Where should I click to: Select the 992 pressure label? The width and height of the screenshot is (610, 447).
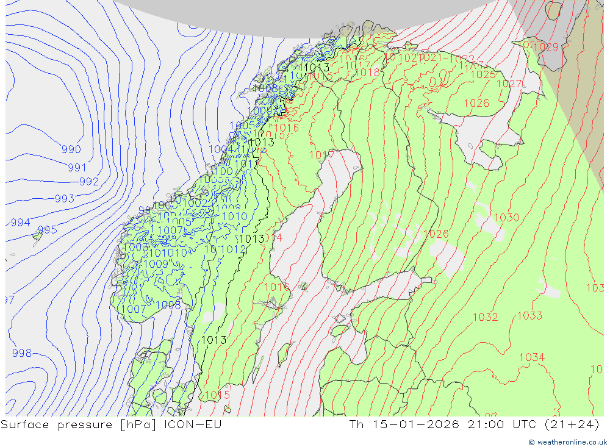pos(89,182)
